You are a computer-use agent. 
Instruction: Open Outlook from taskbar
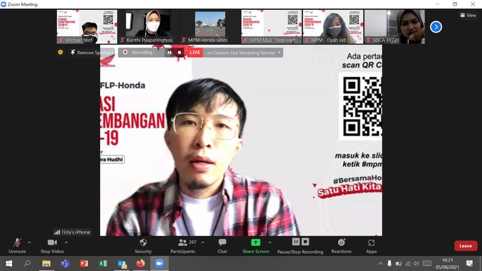tap(122, 263)
